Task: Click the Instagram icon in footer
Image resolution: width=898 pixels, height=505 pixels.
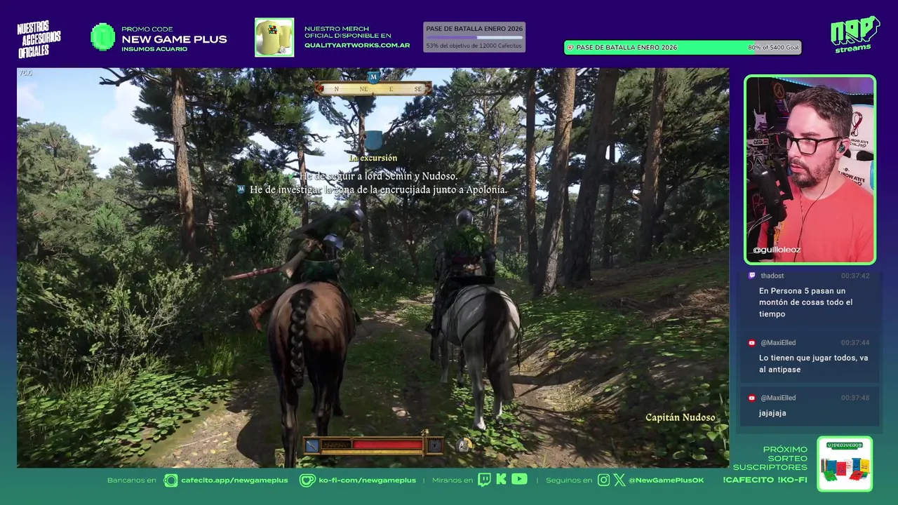Action: click(604, 480)
